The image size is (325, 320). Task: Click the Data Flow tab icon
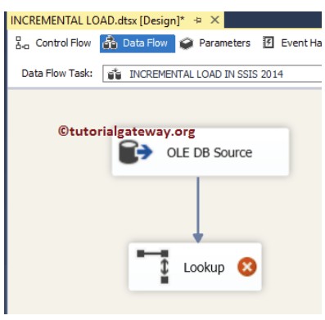[x=111, y=43]
